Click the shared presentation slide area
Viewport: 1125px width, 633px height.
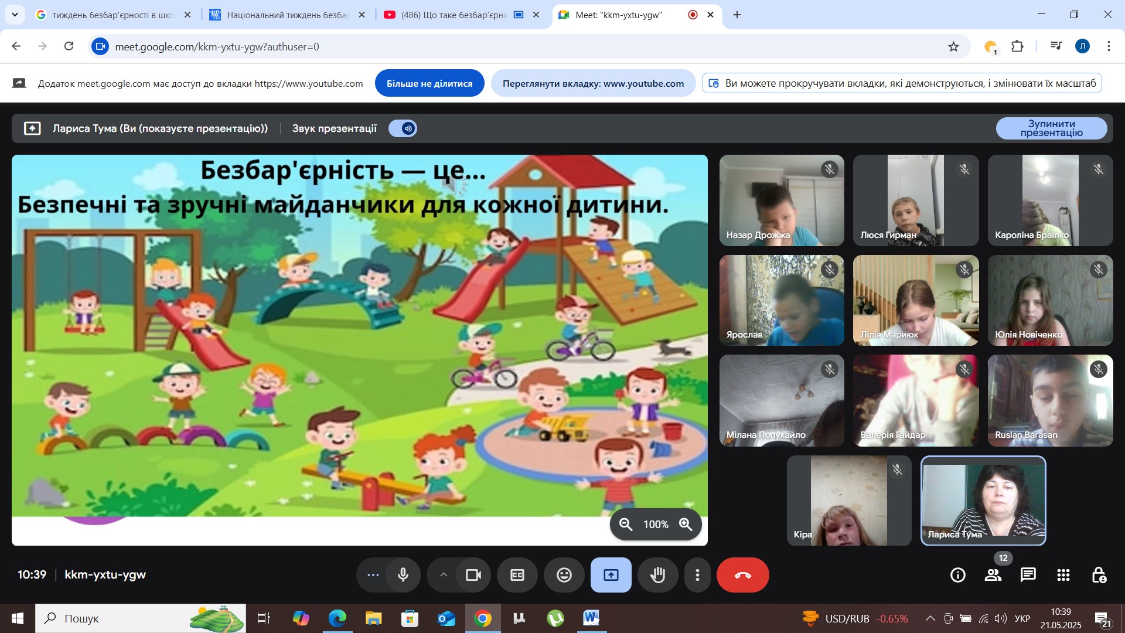pos(360,350)
